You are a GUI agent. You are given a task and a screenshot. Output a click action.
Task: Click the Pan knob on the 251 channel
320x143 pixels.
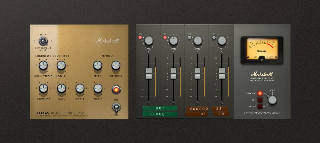[x=222, y=41]
